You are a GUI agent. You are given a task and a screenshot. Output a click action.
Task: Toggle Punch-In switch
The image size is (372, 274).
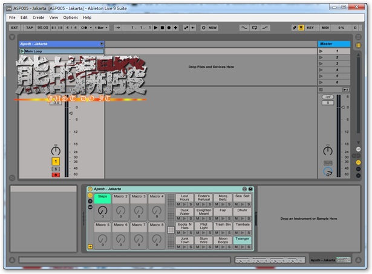point(244,28)
